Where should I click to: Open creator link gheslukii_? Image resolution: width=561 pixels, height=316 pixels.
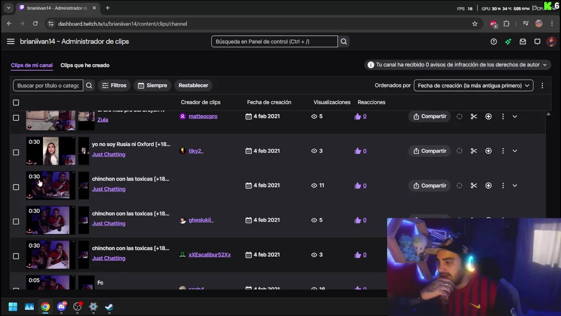click(x=201, y=220)
